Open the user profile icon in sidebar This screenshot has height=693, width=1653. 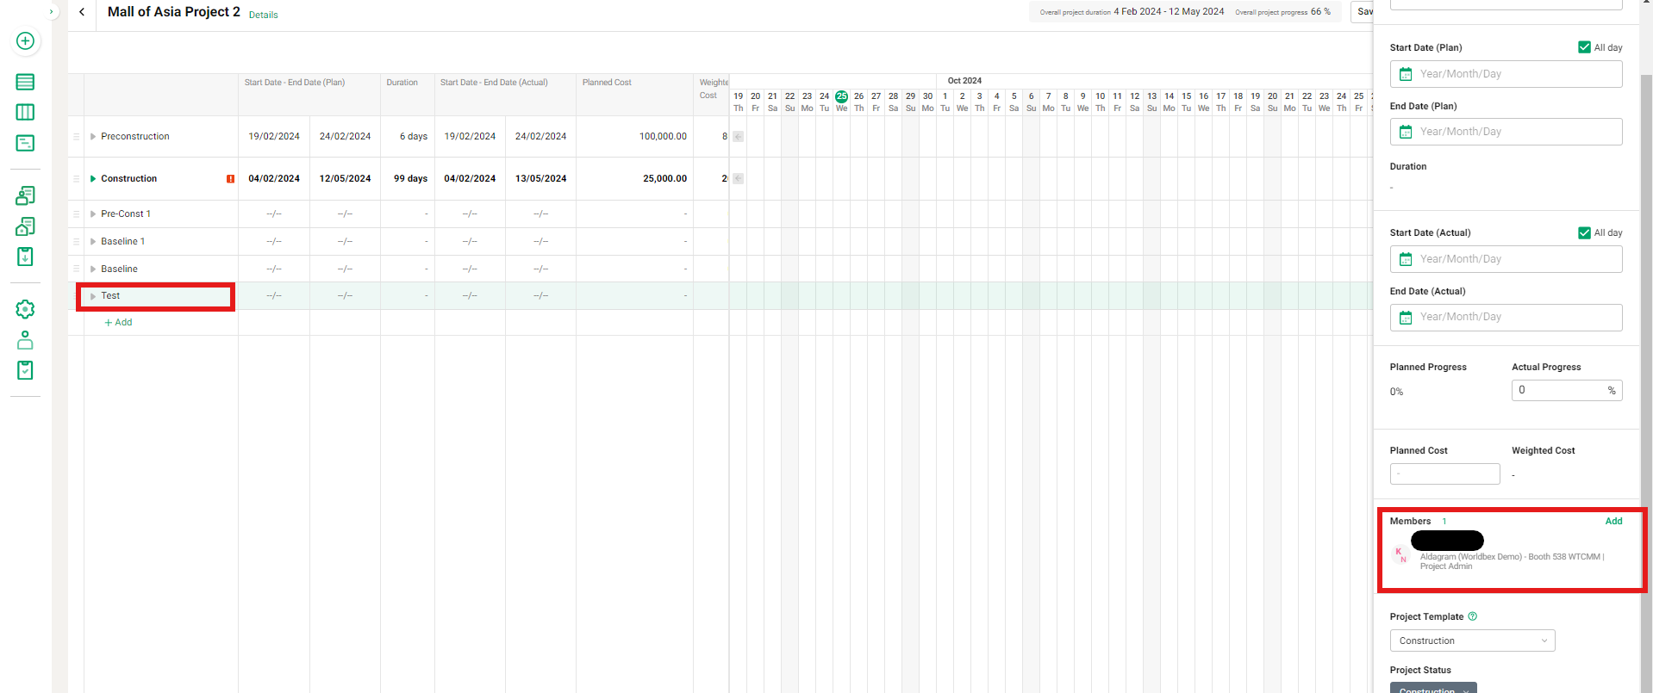(x=25, y=340)
